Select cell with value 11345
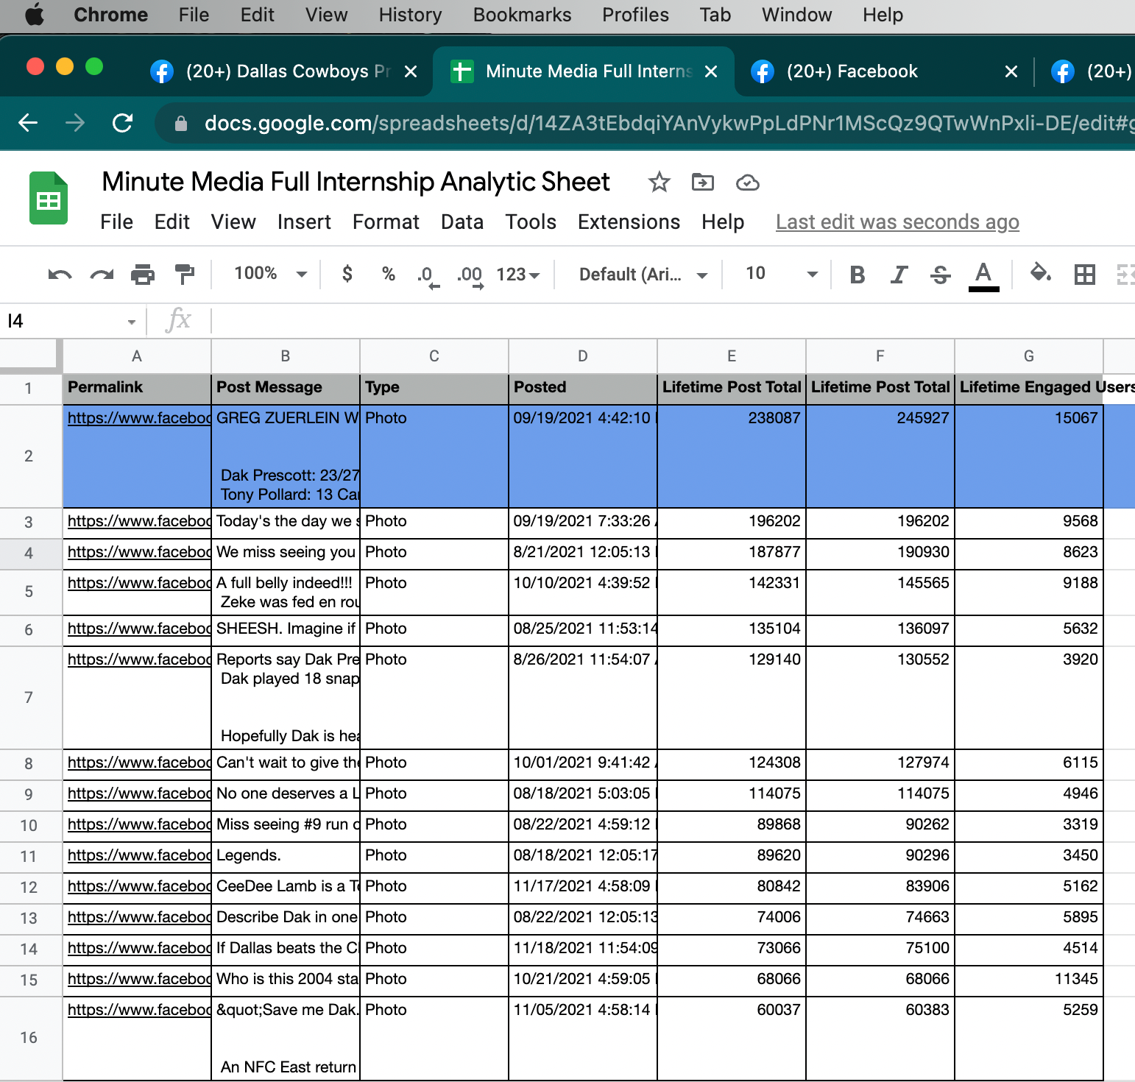Screen dimensions: 1135x1082 coord(1028,980)
